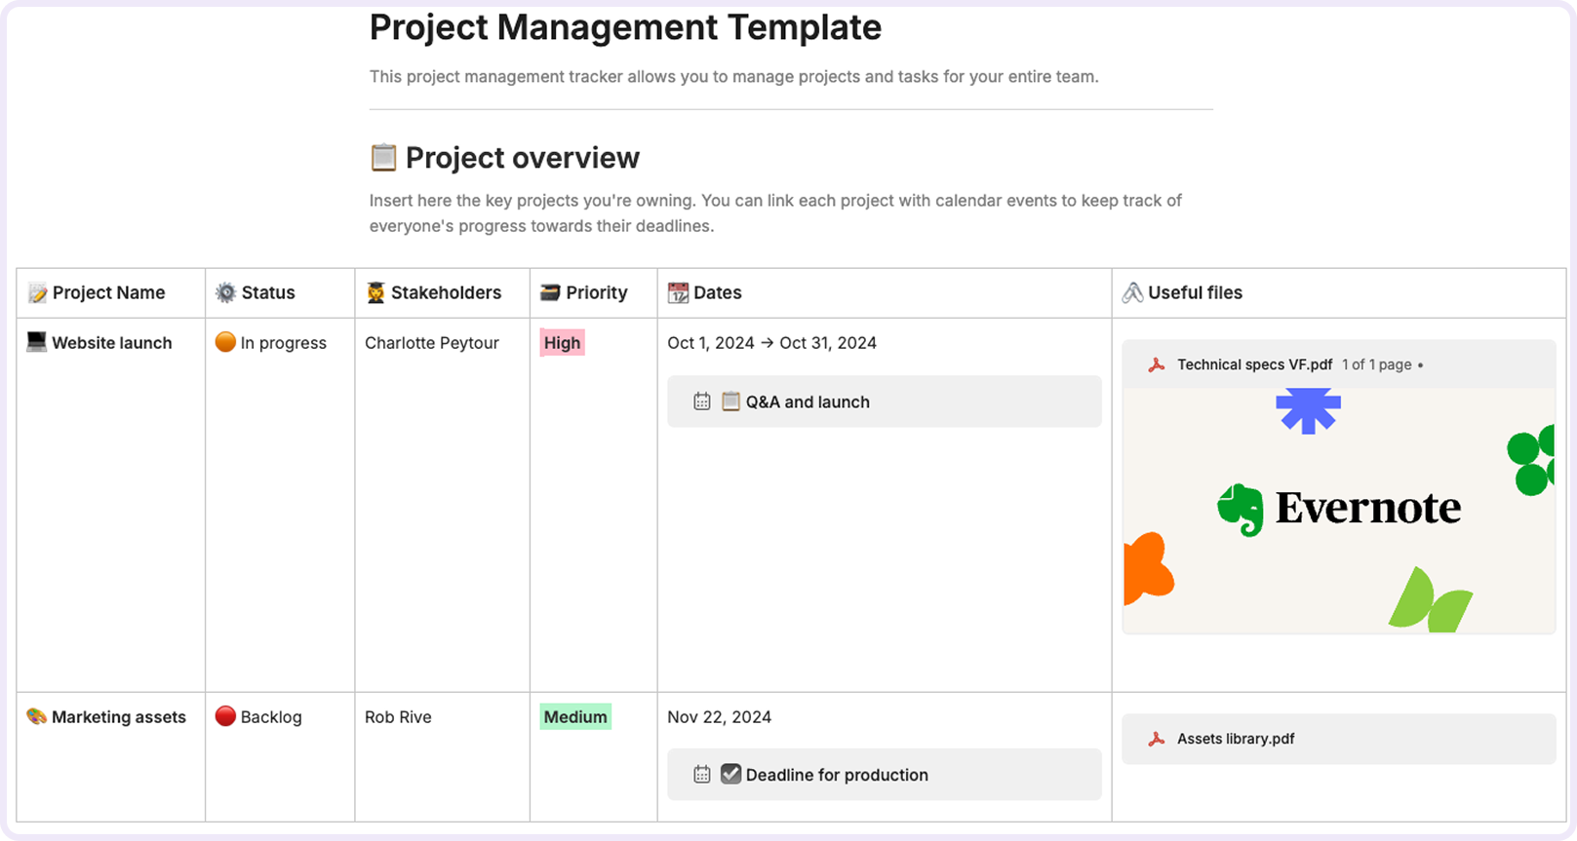Open Technical specs VF.pdf file title
Screen dimensions: 1577x841
click(1254, 364)
